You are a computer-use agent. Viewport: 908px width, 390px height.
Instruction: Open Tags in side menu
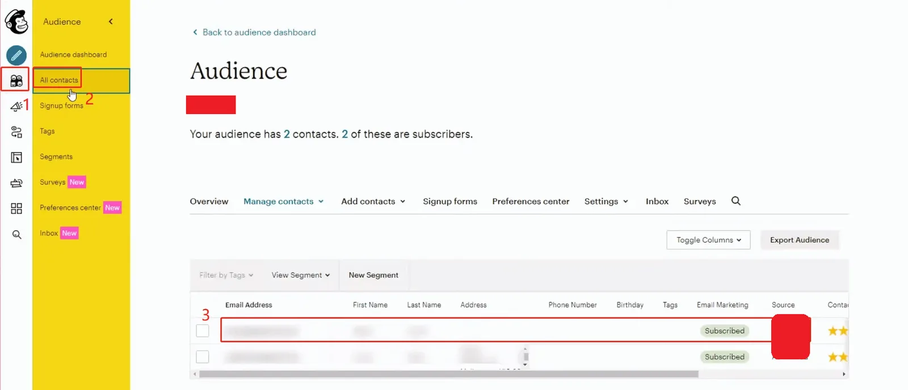[x=47, y=132]
